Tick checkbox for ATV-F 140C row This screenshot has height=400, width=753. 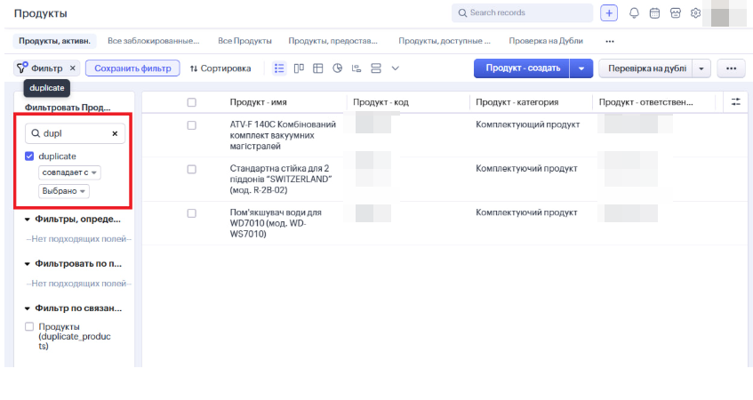(192, 125)
